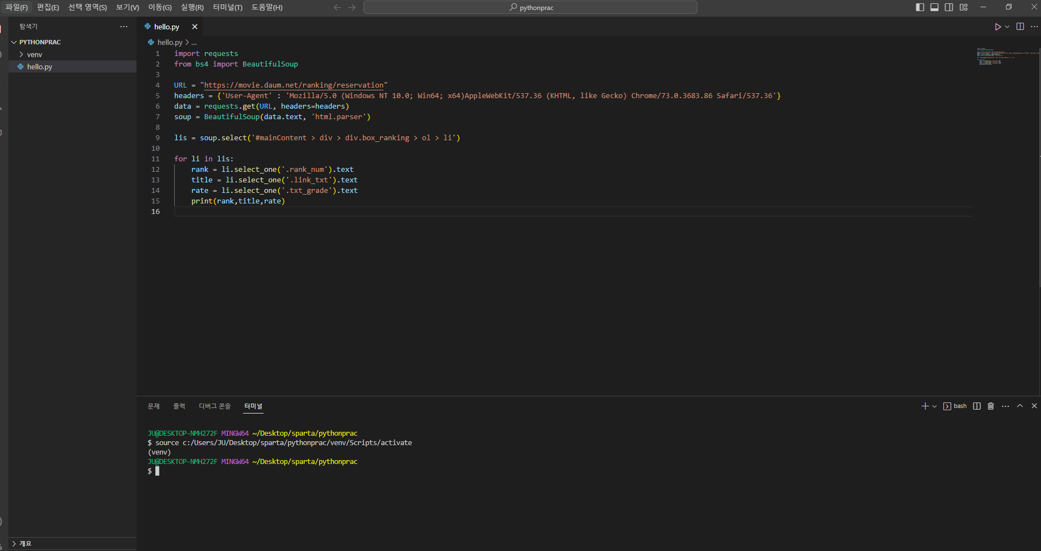The width and height of the screenshot is (1041, 551).
Task: Go back with the left arrow
Action: [337, 7]
